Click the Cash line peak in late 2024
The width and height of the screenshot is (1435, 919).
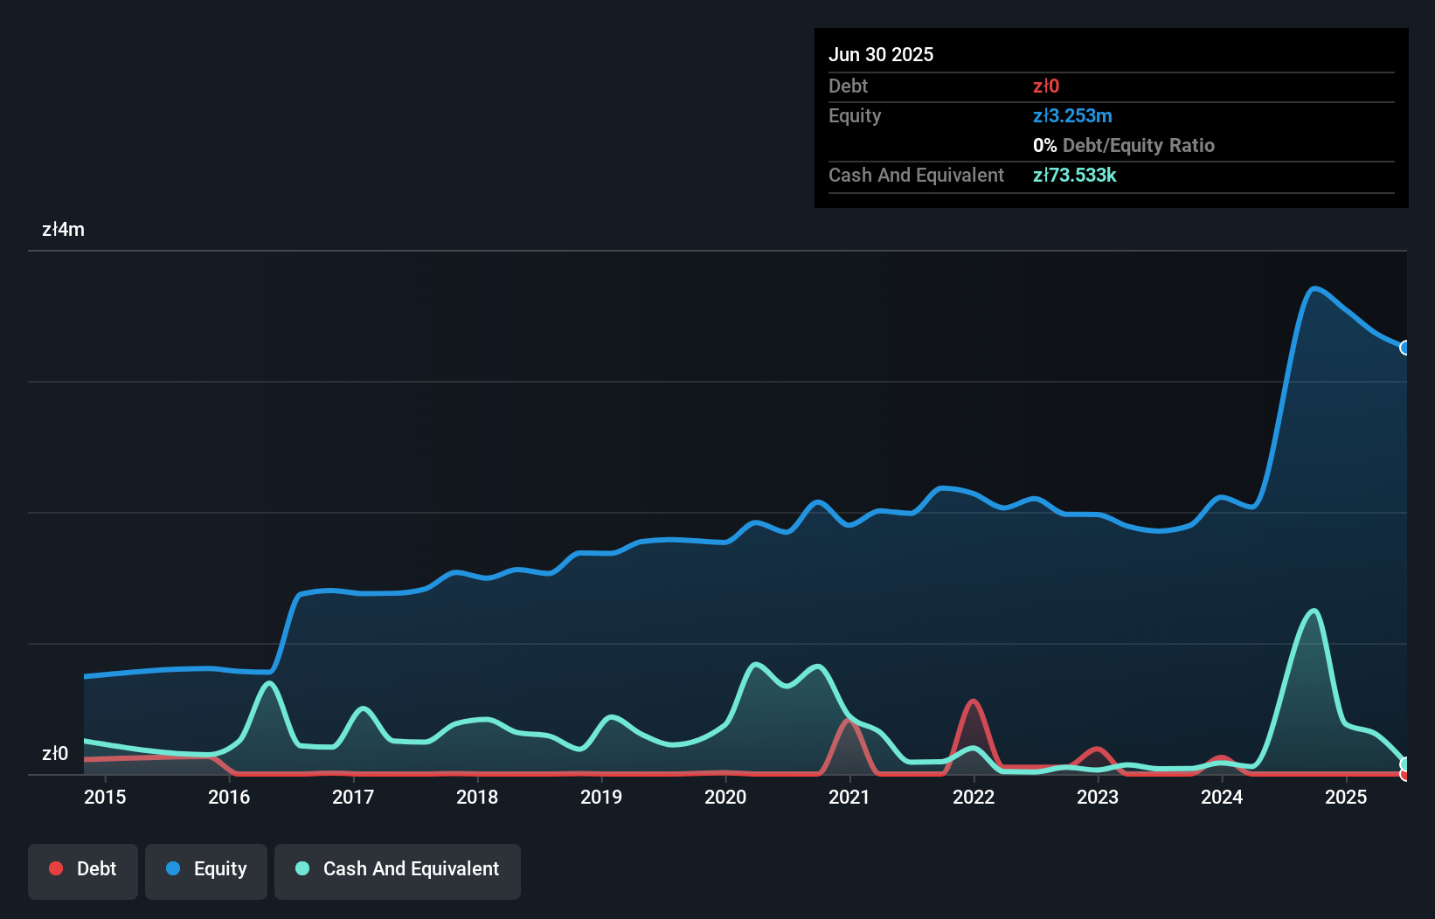pyautogui.click(x=1314, y=611)
